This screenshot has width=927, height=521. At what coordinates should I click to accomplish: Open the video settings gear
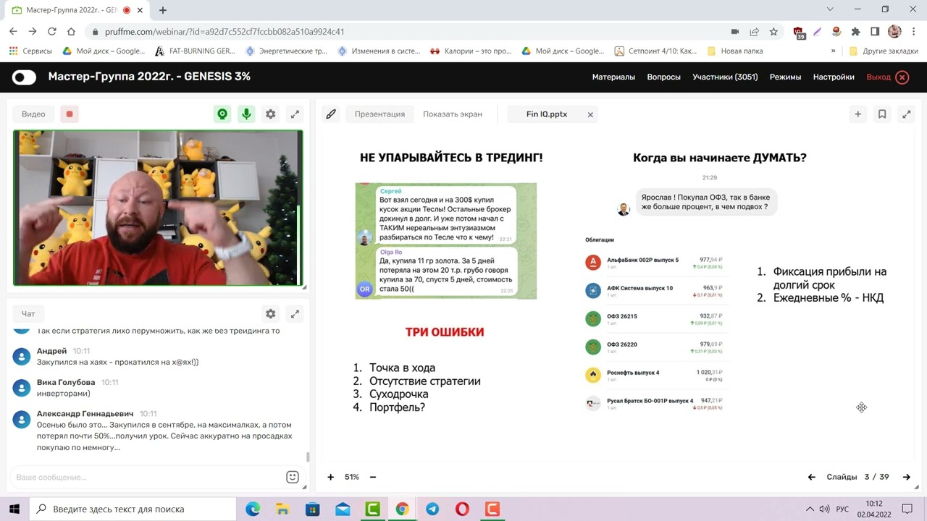point(270,114)
